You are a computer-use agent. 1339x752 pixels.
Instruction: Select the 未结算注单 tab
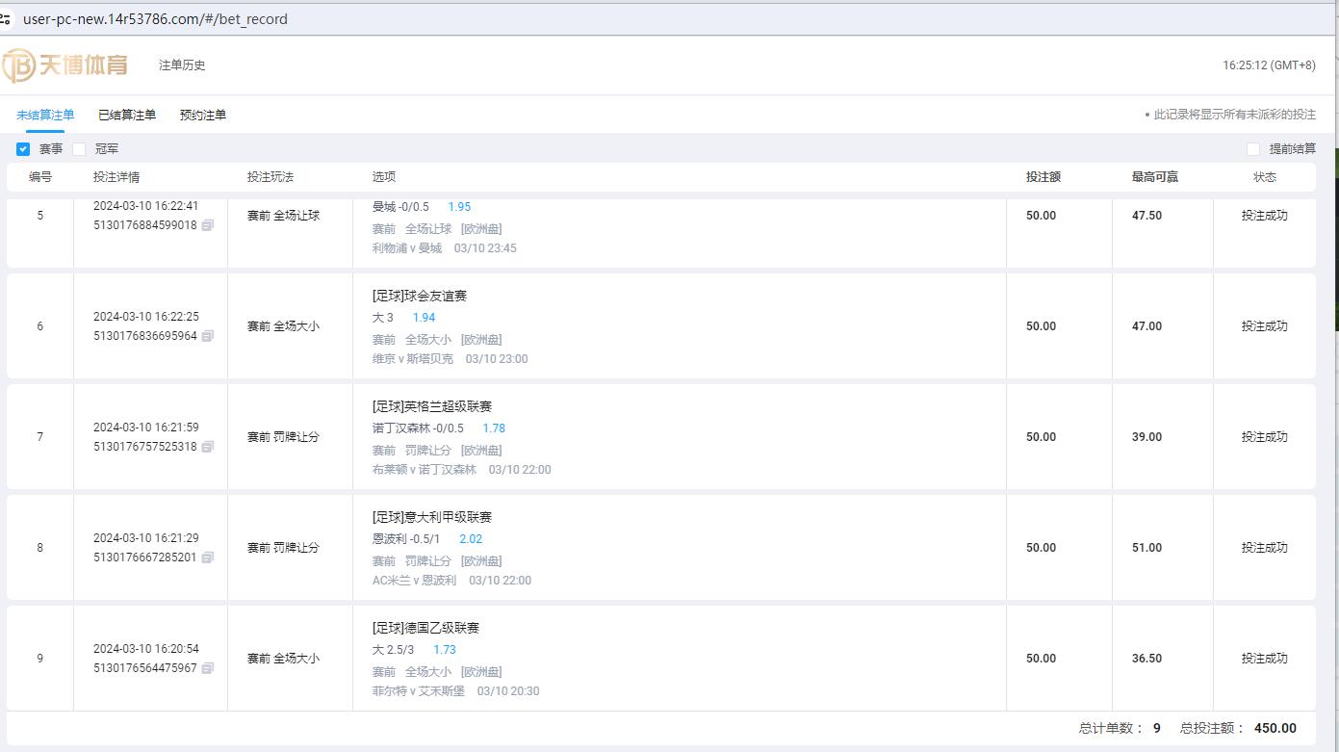point(45,115)
